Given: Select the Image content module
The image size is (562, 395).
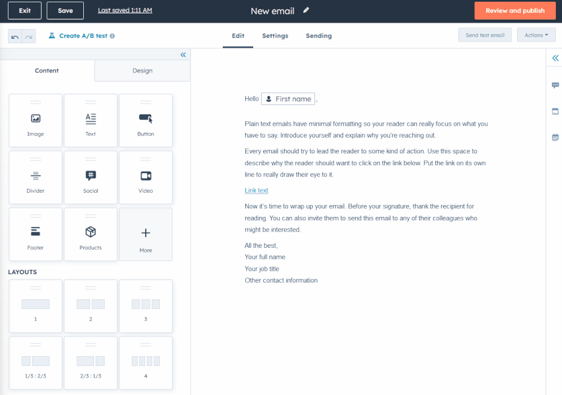Looking at the screenshot, I should (35, 120).
